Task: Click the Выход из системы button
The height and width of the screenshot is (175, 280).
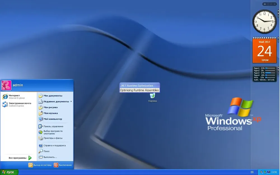Action: coord(40,165)
